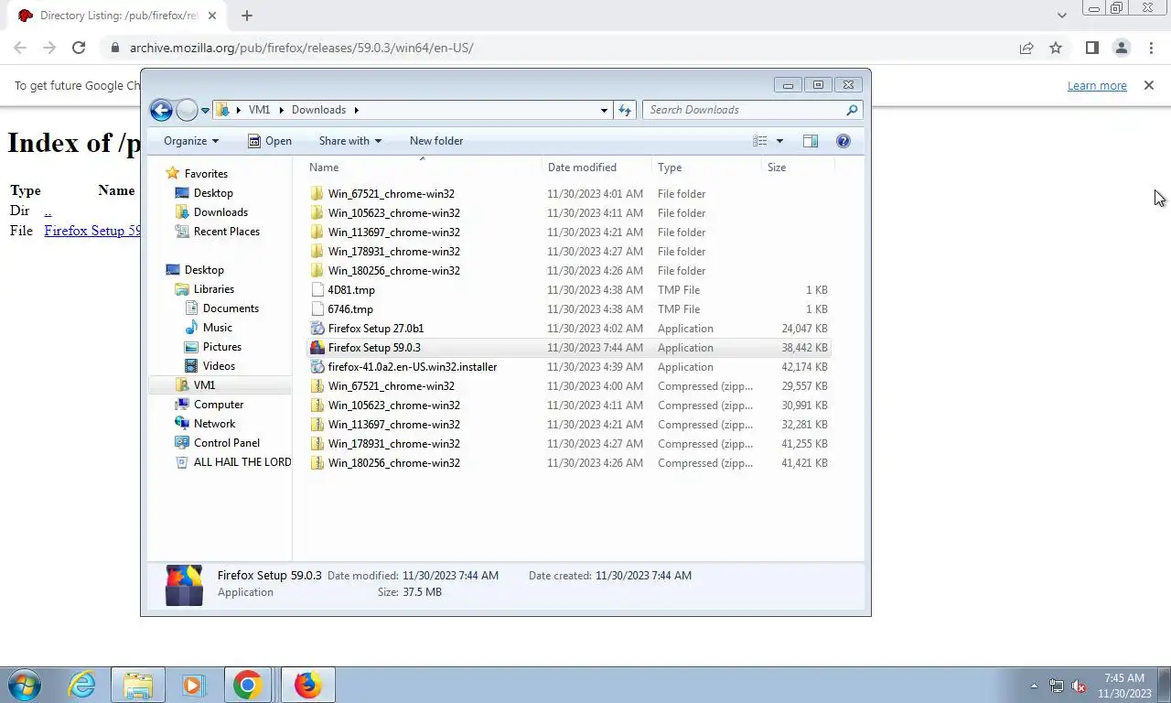
Task: Select firefox-41.0a2.en-US.win32.installer file
Action: tap(568, 367)
